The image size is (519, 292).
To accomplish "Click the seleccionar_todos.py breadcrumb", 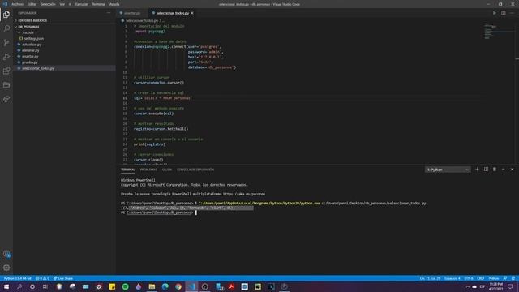I will click(x=142, y=20).
